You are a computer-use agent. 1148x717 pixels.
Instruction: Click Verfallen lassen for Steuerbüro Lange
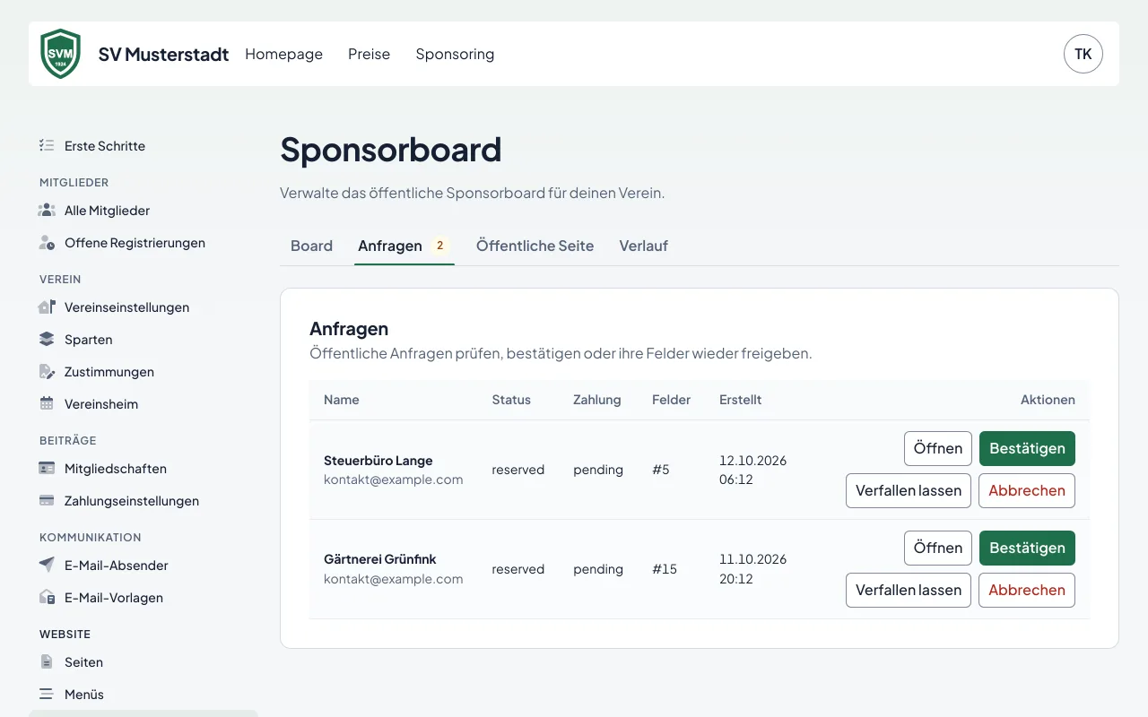click(909, 490)
